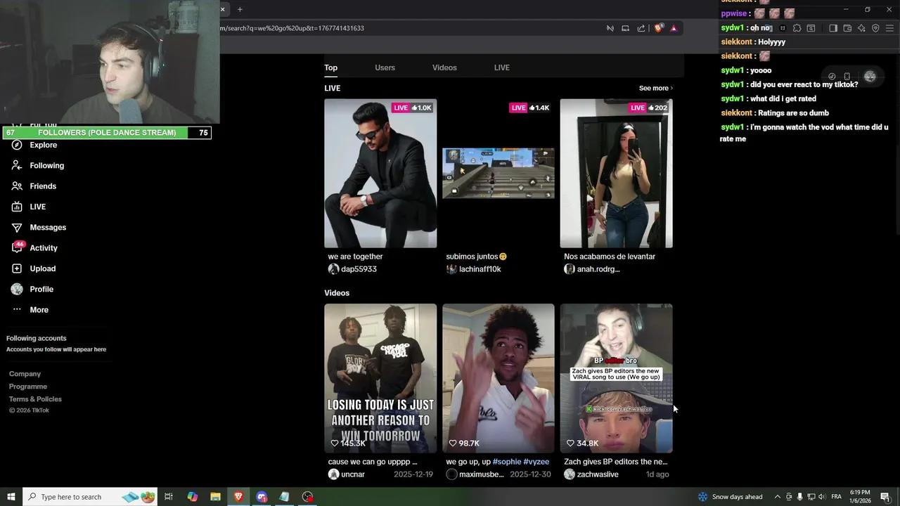The width and height of the screenshot is (900, 506).
Task: Click the #sophie hashtag link
Action: tap(507, 462)
